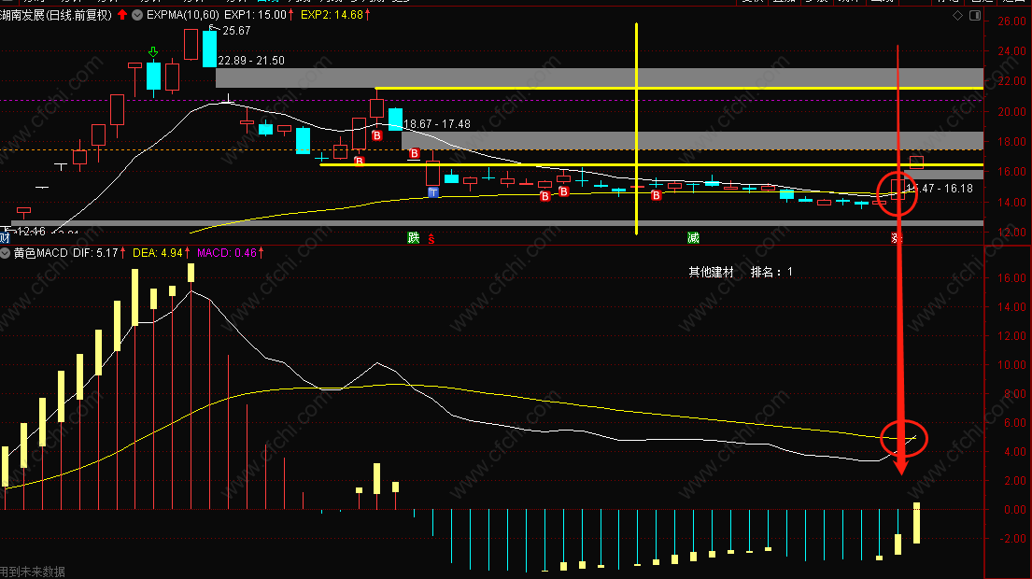1032x579 pixels.
Task: Click the 排名：1 ranking text
Action: 771,272
